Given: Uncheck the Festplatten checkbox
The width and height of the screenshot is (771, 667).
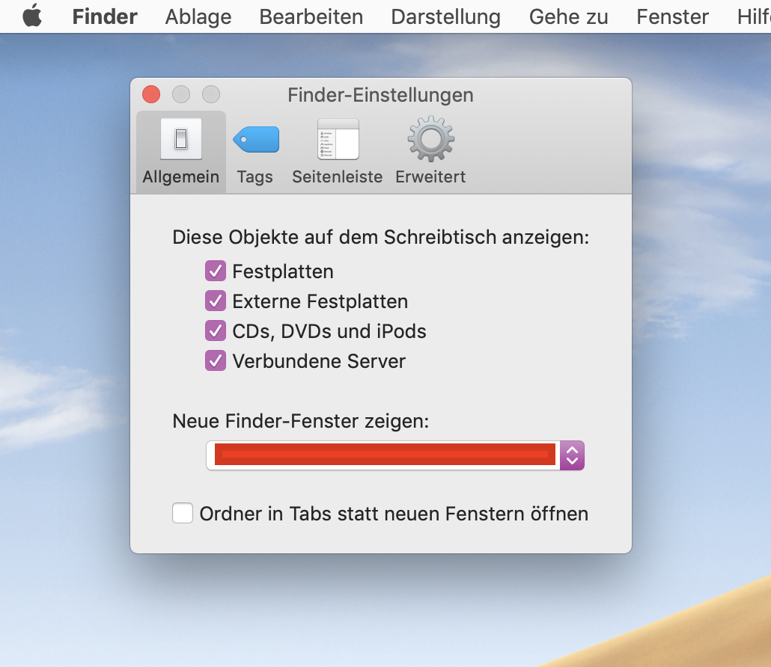Looking at the screenshot, I should [216, 271].
